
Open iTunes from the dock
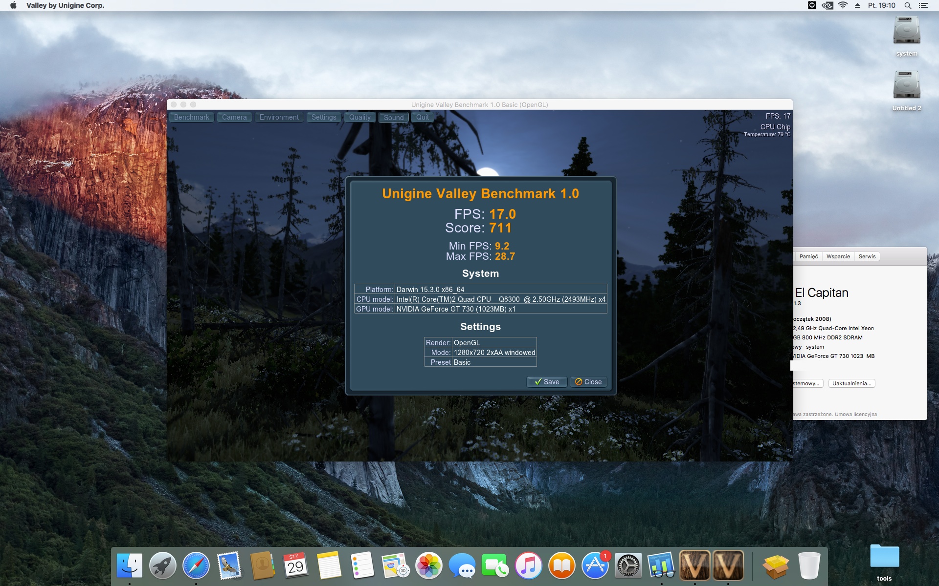pos(528,565)
